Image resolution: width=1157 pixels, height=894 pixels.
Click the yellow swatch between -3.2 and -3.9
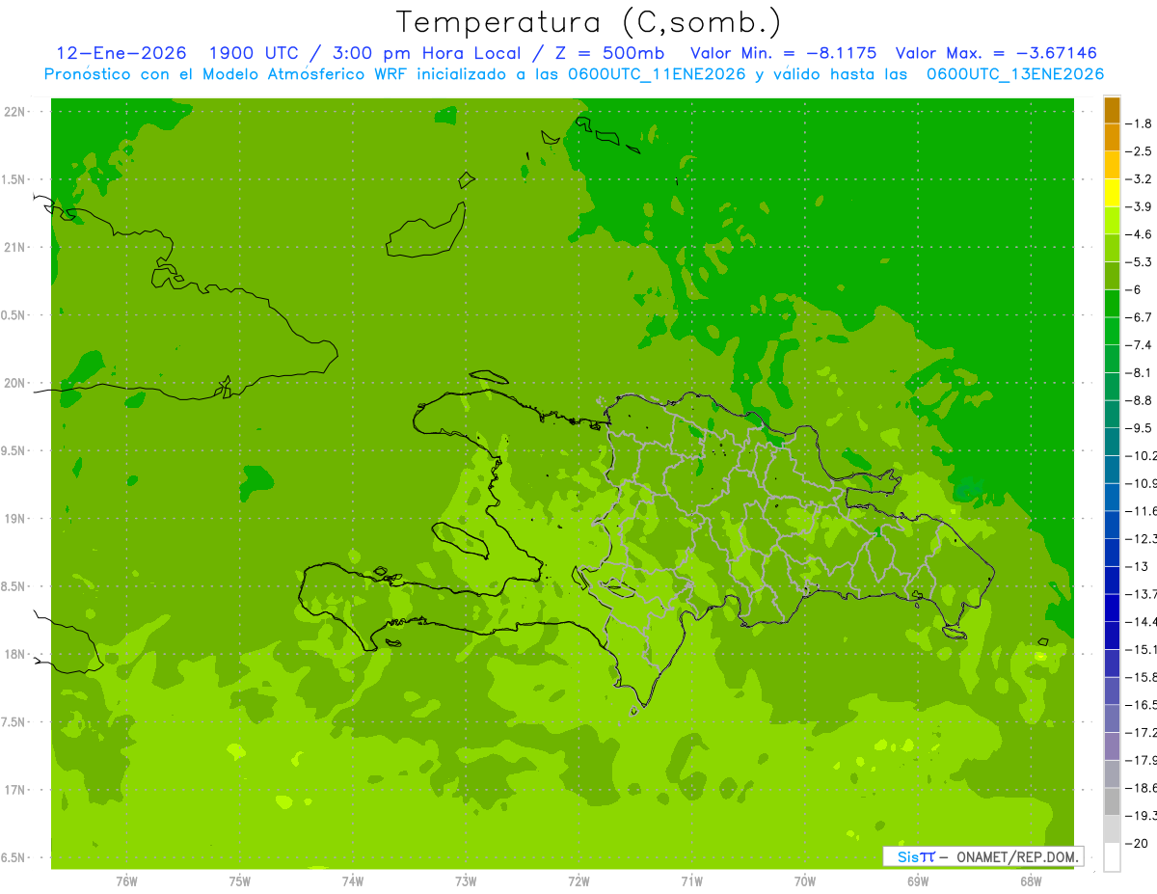pyautogui.click(x=1112, y=193)
